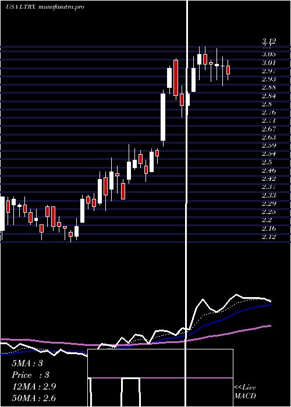Click the 2.5 price axis label
The image size is (291, 407).
point(267,162)
